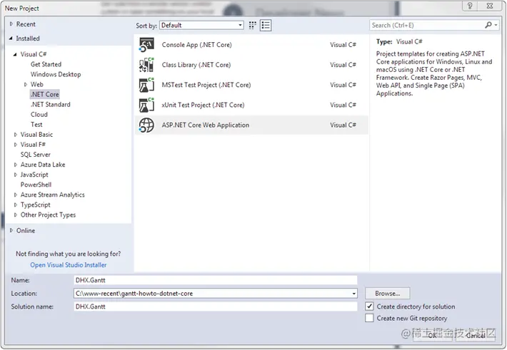
Task: Select the Test category
Action: tap(36, 124)
